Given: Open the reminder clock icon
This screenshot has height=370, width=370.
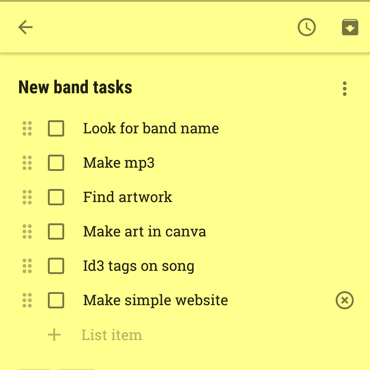Looking at the screenshot, I should tap(306, 27).
